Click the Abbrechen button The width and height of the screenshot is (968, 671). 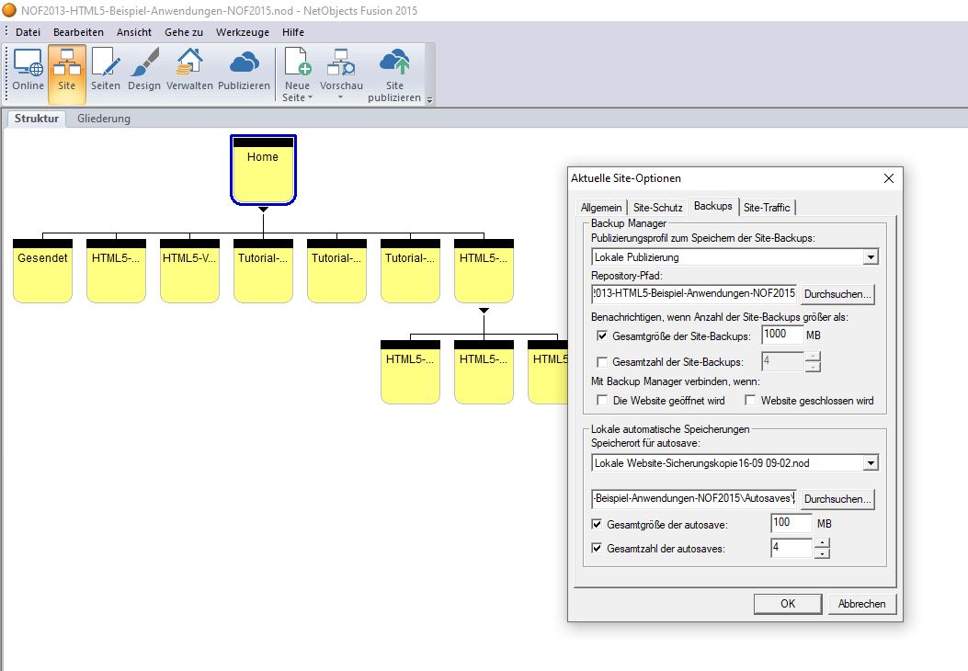[861, 604]
